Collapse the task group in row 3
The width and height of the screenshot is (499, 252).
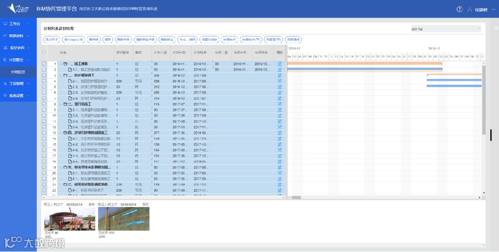pyautogui.click(x=61, y=75)
